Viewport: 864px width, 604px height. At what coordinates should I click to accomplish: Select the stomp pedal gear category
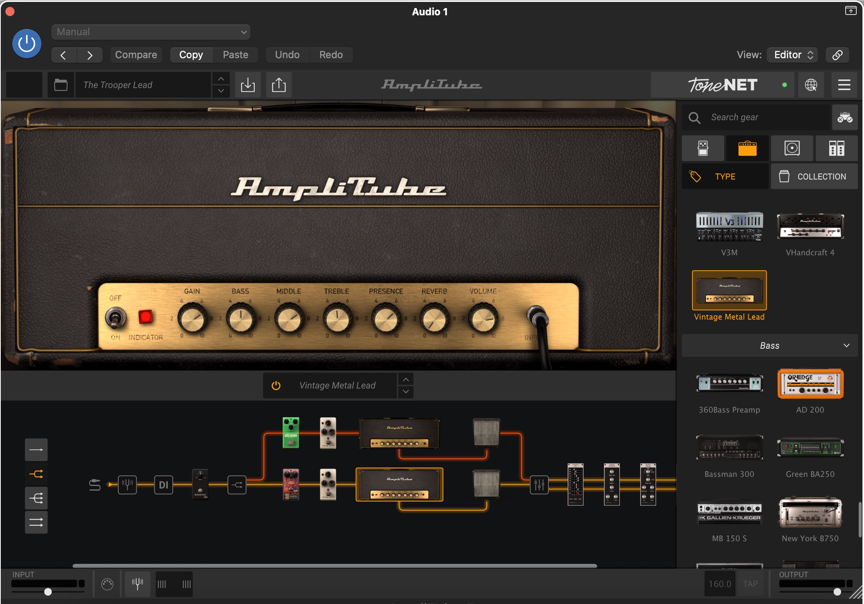click(x=703, y=148)
